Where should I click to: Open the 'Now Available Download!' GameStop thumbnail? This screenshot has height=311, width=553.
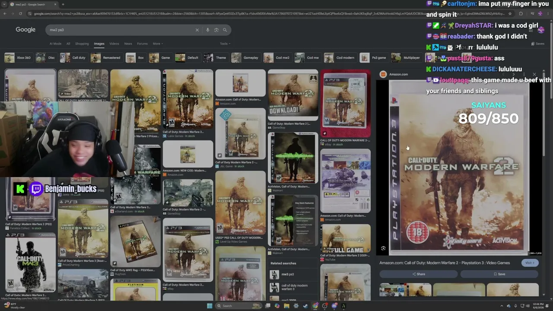coord(293,95)
